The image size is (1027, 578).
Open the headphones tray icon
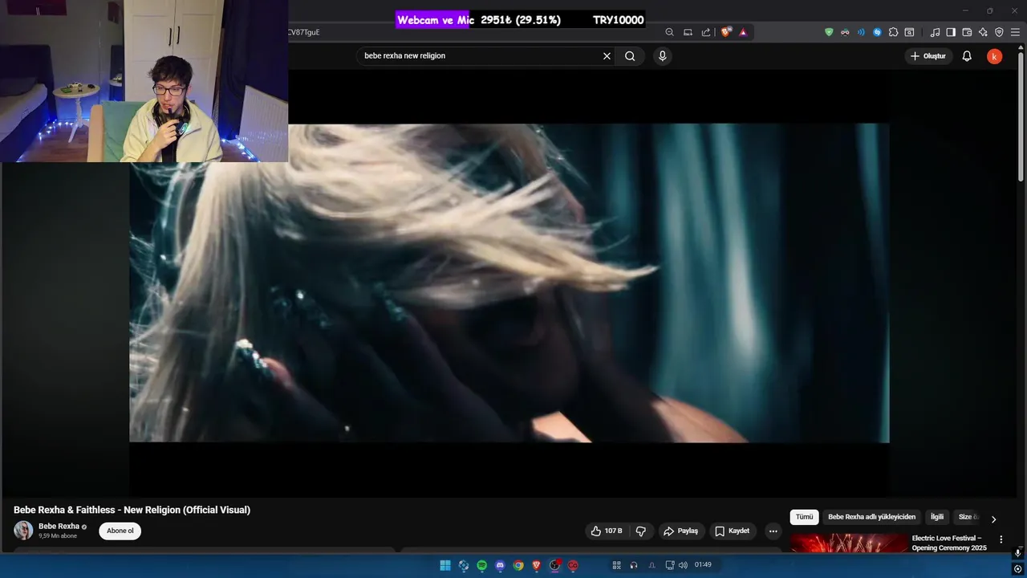click(x=634, y=565)
